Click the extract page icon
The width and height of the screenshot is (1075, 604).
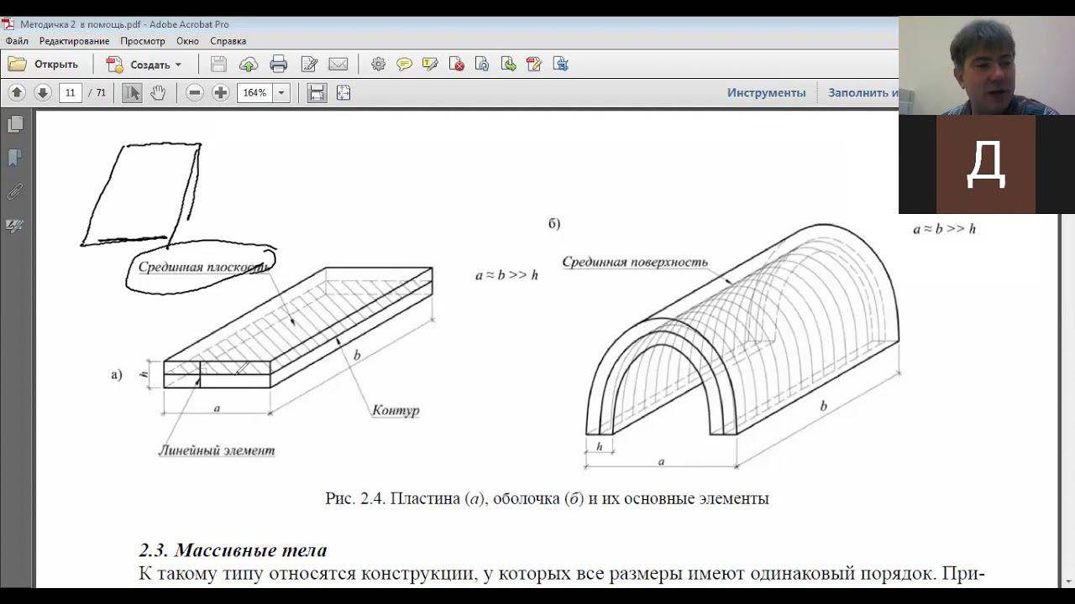pyautogui.click(x=508, y=64)
